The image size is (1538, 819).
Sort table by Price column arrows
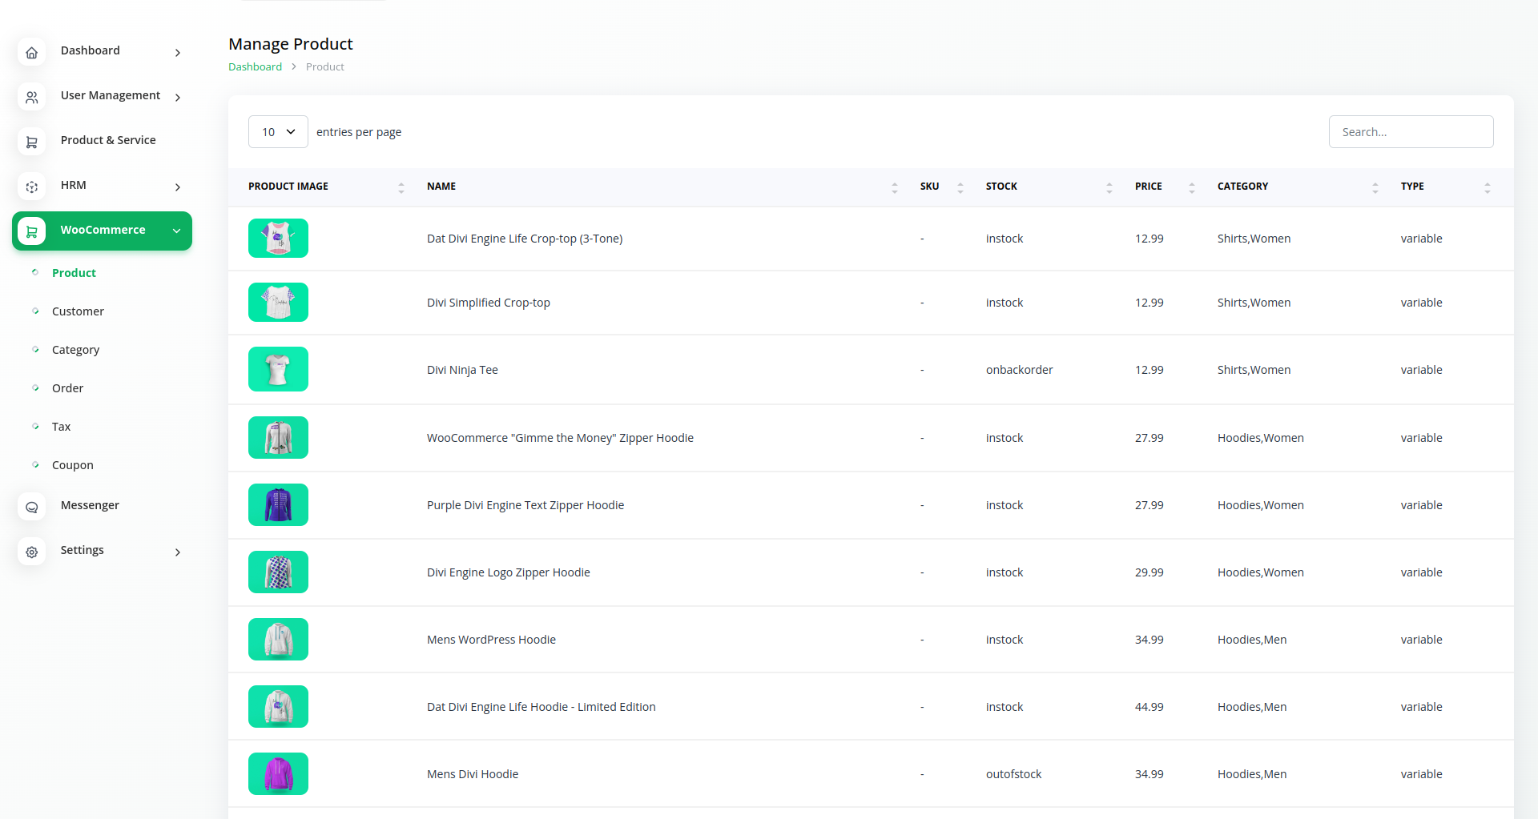[x=1191, y=187]
